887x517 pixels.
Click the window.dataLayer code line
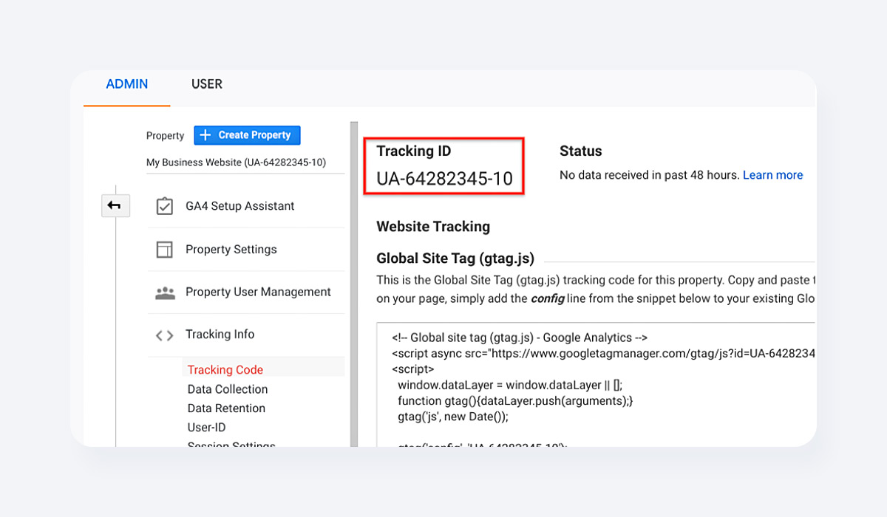click(510, 385)
